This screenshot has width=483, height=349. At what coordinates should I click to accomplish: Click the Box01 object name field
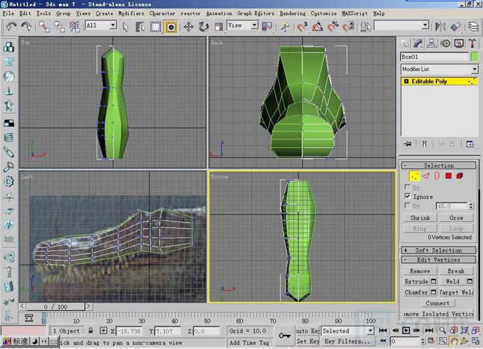pos(434,57)
